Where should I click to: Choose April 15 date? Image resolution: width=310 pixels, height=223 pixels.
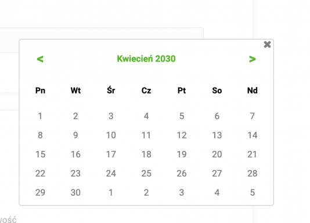tap(40, 154)
